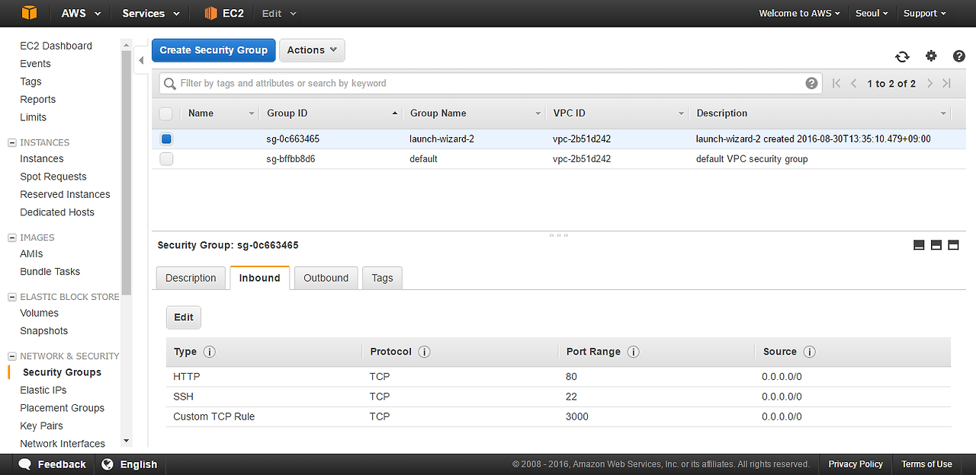Open the settings gear for table preferences
The height and width of the screenshot is (475, 976).
[931, 56]
